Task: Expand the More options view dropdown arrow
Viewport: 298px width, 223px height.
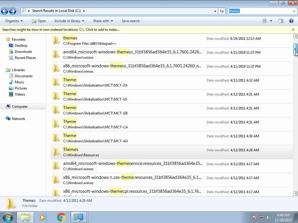Action: tap(271, 21)
